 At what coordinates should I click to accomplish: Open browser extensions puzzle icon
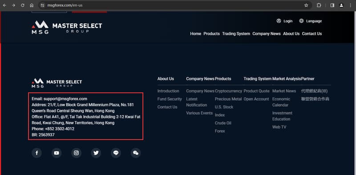click(319, 5)
